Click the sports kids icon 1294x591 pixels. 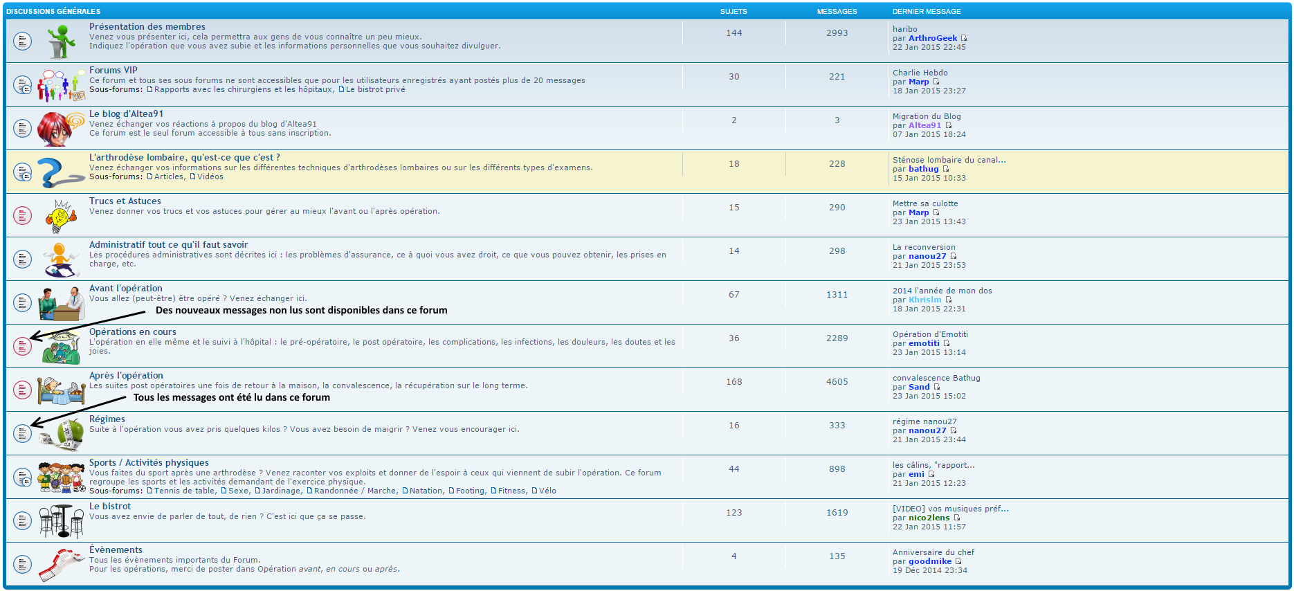(61, 478)
